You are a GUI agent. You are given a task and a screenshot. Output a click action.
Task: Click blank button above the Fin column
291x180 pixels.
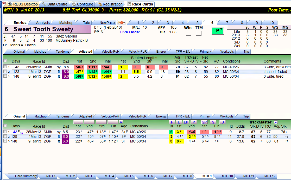tap(113, 122)
